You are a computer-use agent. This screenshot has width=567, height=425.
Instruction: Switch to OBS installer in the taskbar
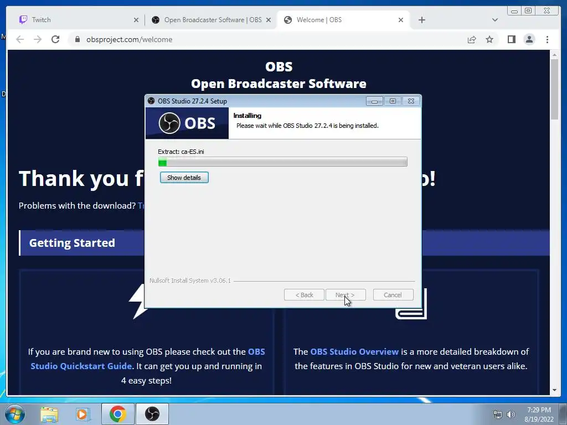(152, 414)
